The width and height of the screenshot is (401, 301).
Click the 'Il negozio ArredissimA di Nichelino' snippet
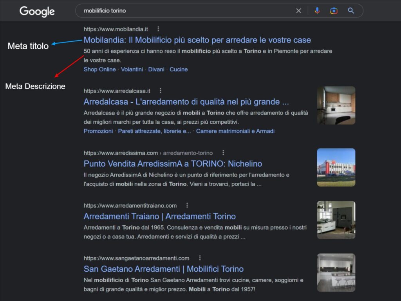pos(186,180)
